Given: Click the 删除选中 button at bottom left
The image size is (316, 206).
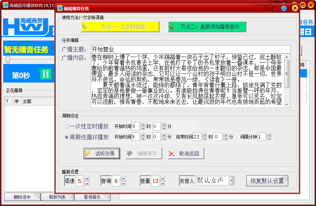Looking at the screenshot, I should click(22, 197).
